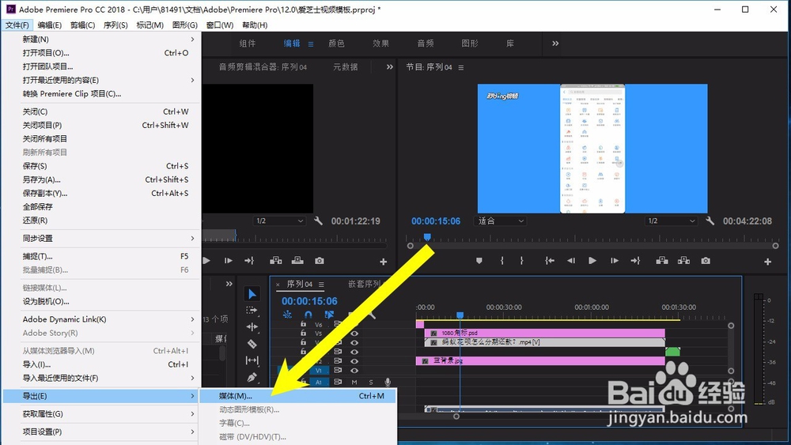Expand workspace overflow chevrons after 库
Viewport: 791px width, 445px height.
[x=555, y=43]
